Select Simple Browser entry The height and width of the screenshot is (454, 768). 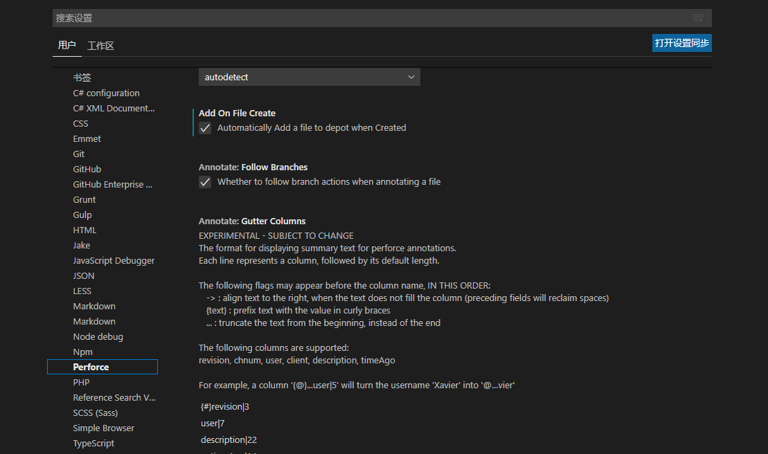coord(102,428)
